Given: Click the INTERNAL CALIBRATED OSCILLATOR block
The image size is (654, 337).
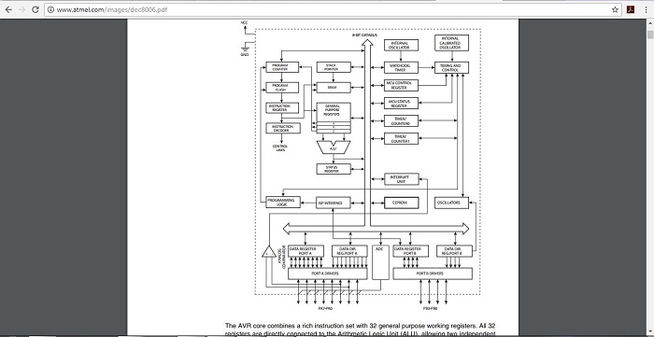Looking at the screenshot, I should tap(451, 43).
